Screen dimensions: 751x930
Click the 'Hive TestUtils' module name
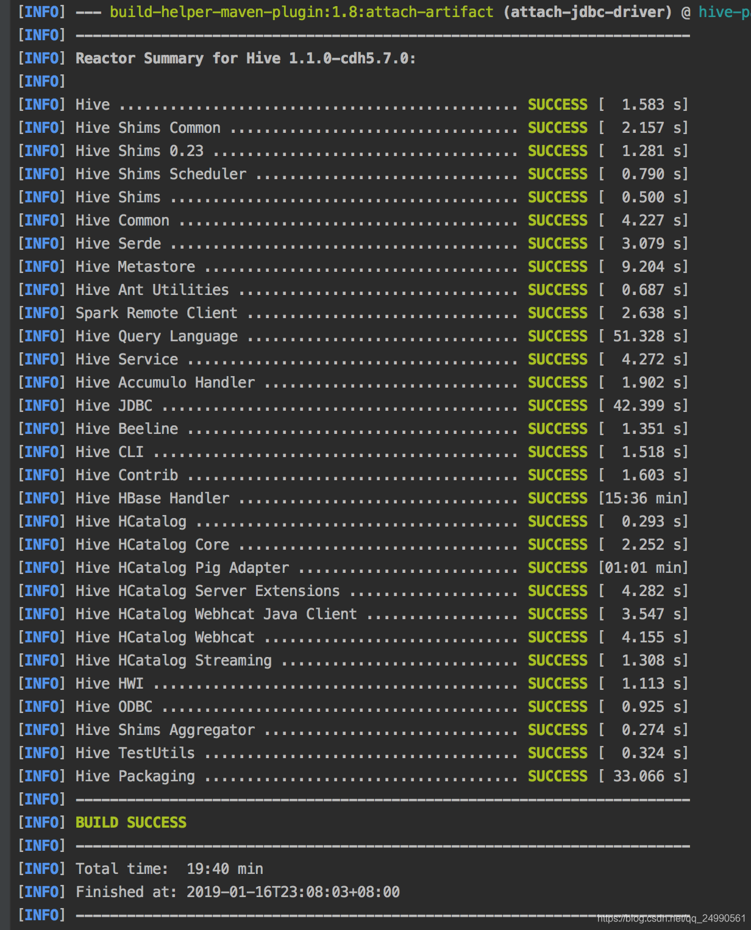click(x=135, y=753)
